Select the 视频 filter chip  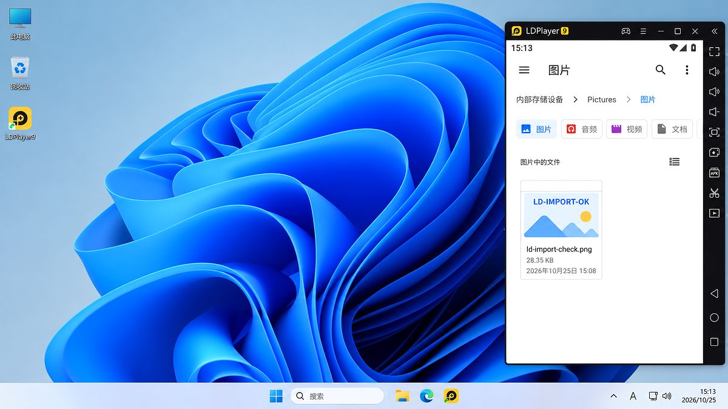[627, 129]
